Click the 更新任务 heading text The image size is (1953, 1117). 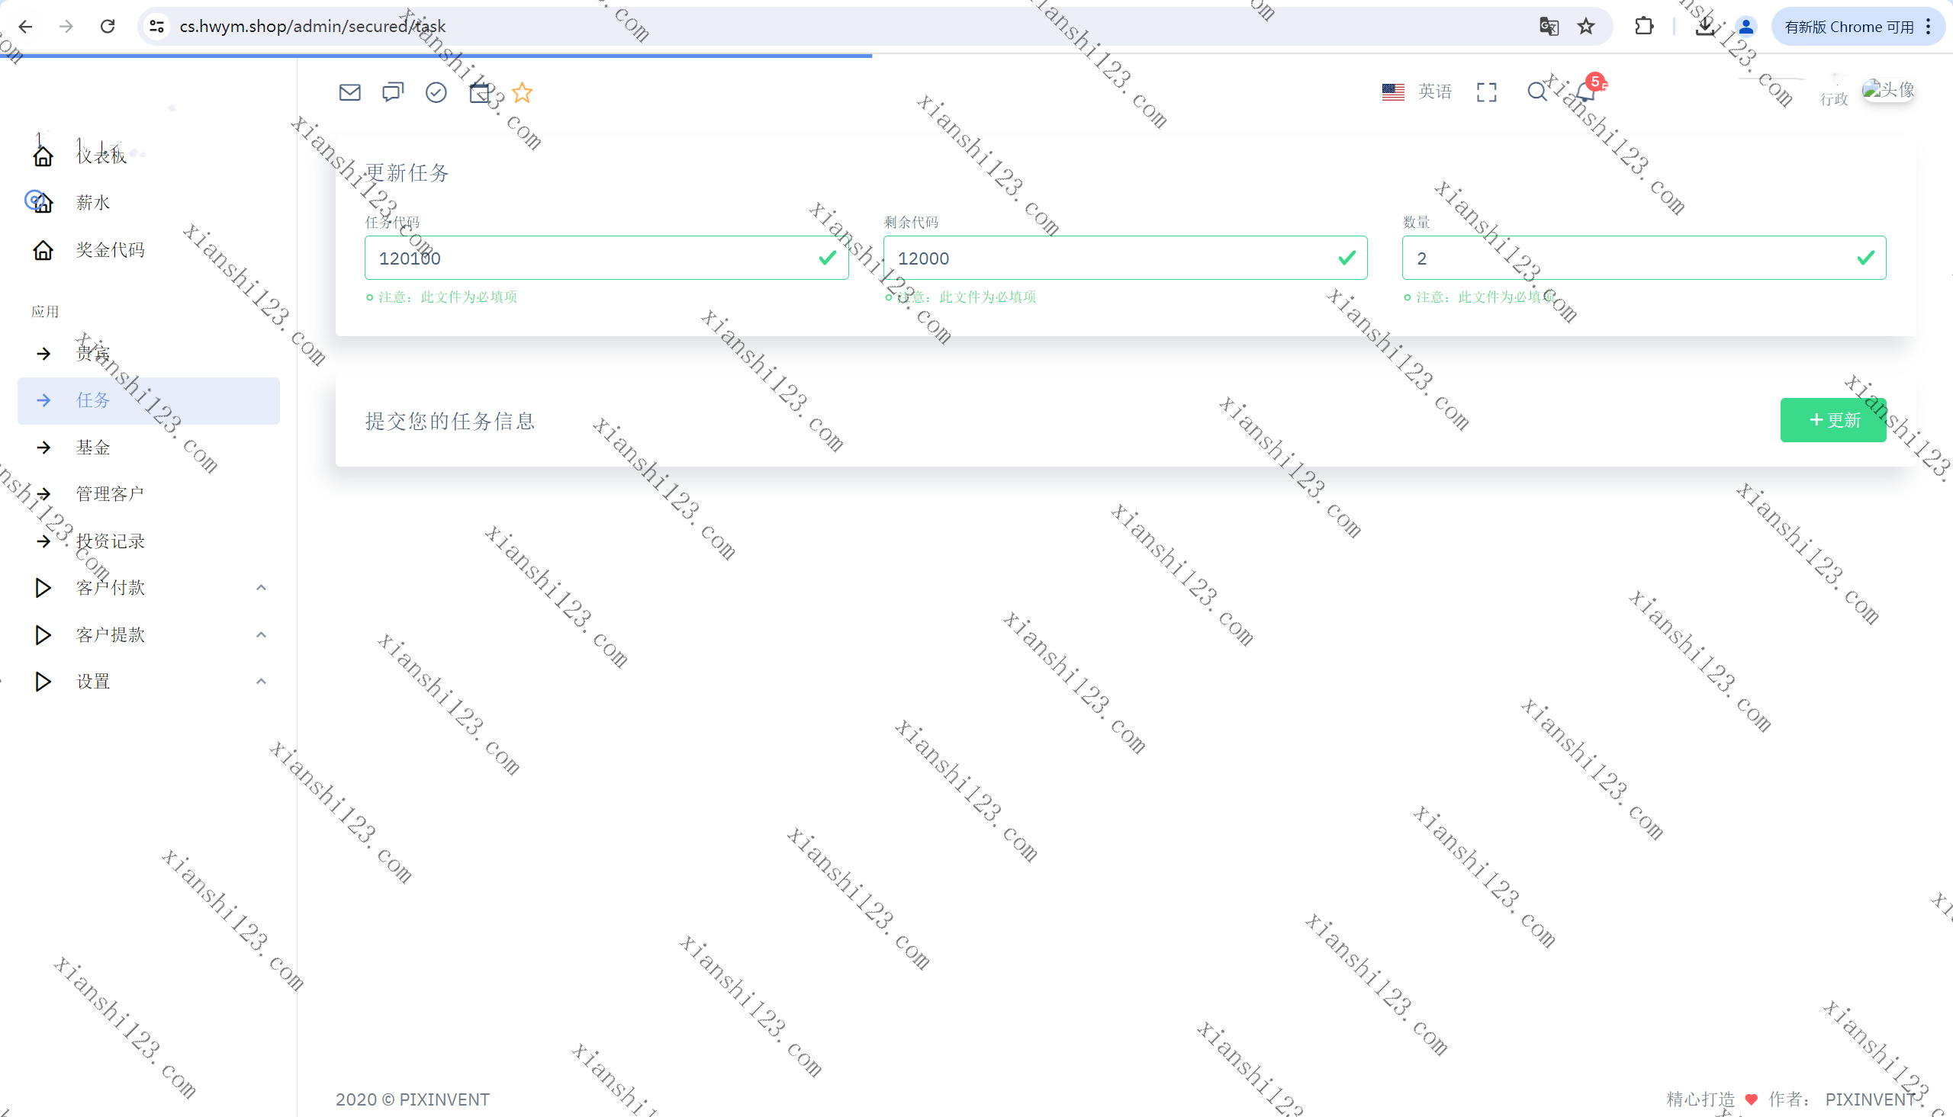coord(407,172)
